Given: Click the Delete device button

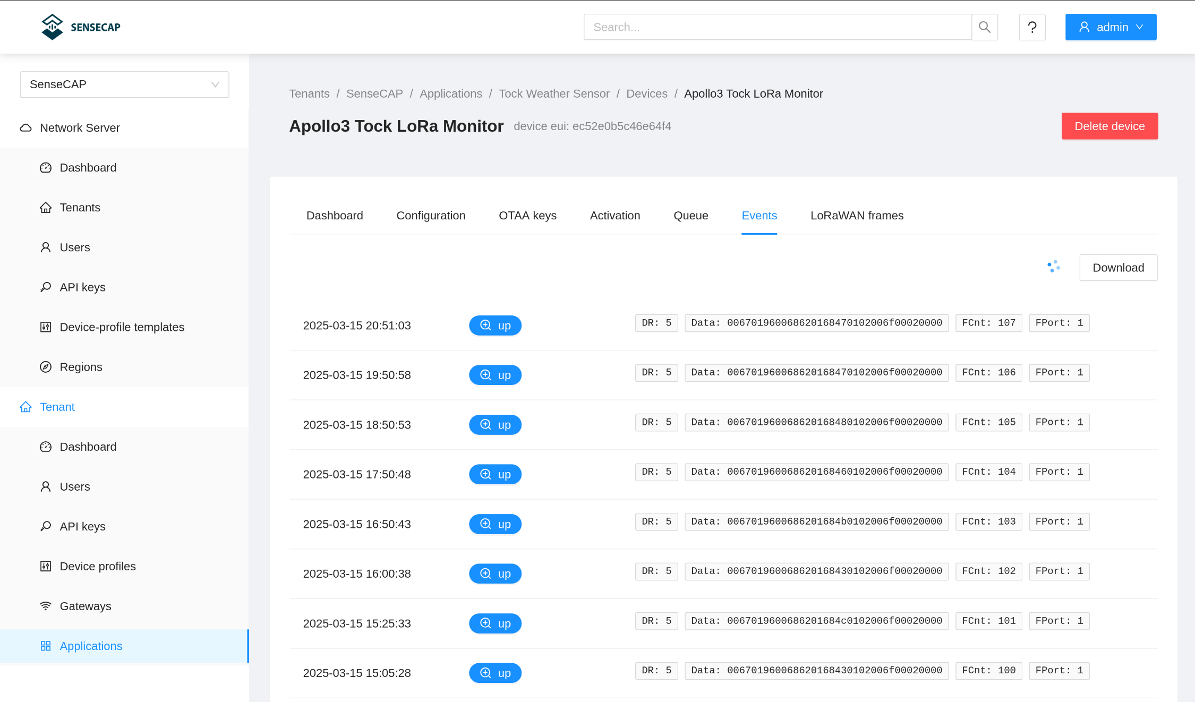Looking at the screenshot, I should tap(1109, 126).
